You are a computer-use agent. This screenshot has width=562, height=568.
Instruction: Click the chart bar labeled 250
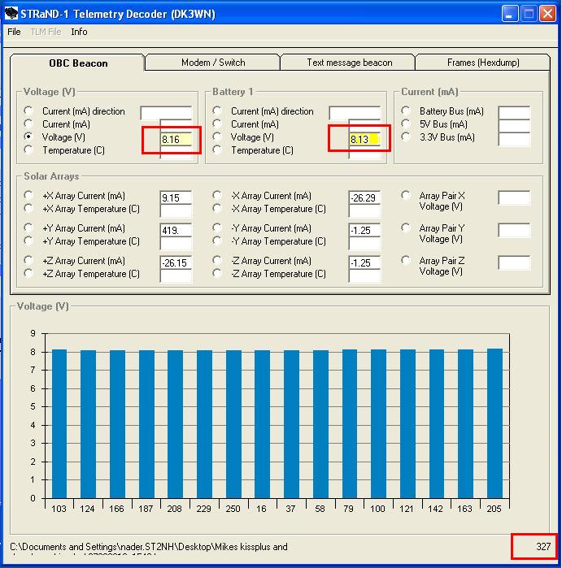[233, 424]
